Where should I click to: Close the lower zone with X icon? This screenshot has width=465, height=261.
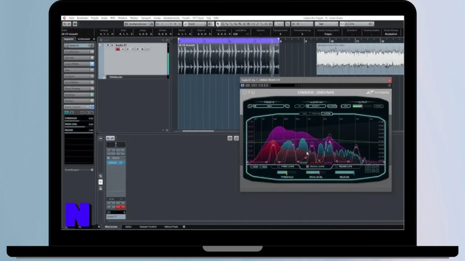pos(99,227)
